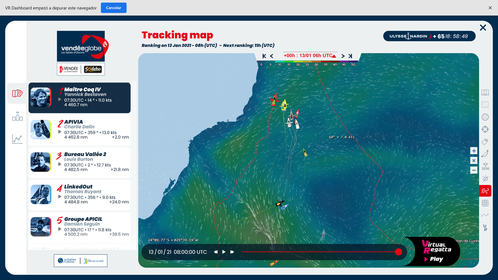Select the Bureau Vallée 2 card
Image resolution: width=498 pixels, height=280 pixels.
(x=79, y=162)
